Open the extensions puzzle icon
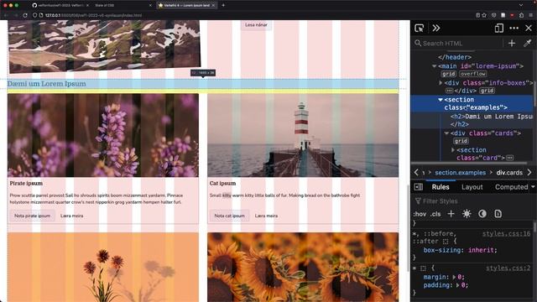The width and height of the screenshot is (537, 302). pyautogui.click(x=521, y=15)
